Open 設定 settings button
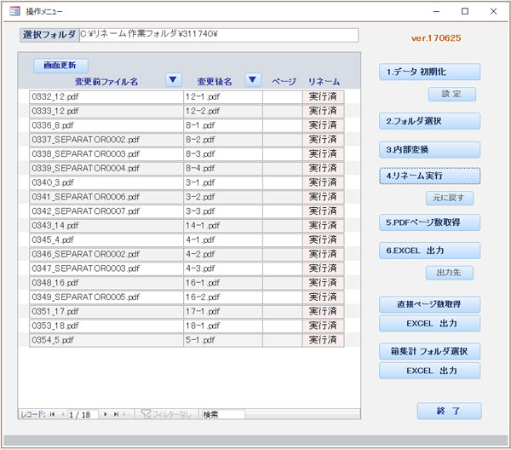 [451, 95]
